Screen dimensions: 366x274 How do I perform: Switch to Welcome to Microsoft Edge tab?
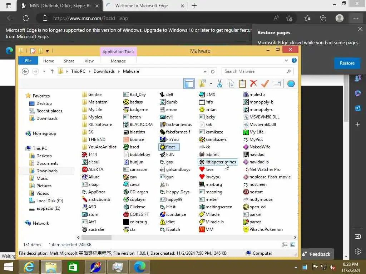142,6
